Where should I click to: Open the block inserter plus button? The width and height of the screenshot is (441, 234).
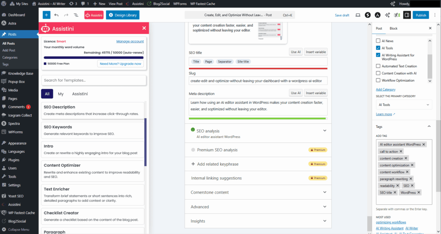tap(47, 15)
